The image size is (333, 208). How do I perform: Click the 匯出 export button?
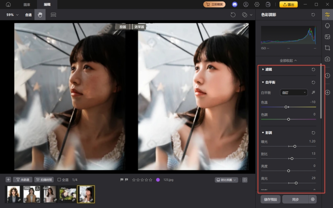(x=288, y=4)
